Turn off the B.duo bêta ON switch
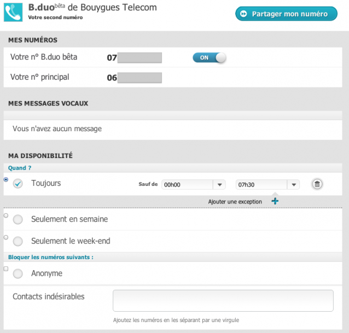Image resolution: width=349 pixels, height=333 pixels. (209, 57)
